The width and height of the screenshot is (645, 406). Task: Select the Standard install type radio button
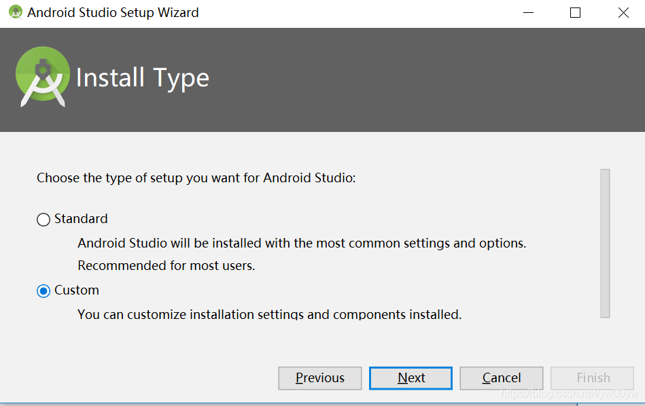click(43, 219)
